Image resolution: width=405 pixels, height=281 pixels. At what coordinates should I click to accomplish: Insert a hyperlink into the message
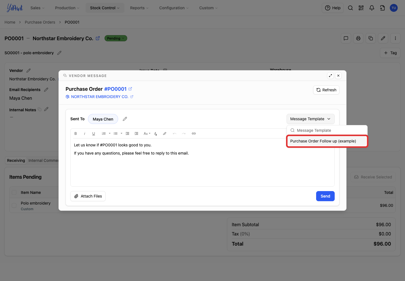click(194, 133)
